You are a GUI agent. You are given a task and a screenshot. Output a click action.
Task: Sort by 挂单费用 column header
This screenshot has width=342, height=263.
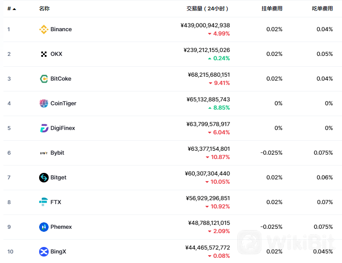[x=272, y=9]
